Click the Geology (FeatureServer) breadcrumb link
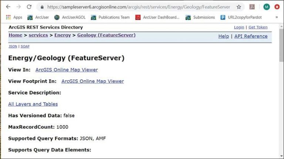 point(106,35)
